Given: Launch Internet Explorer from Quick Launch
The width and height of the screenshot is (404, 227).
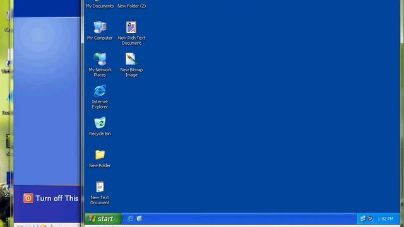Looking at the screenshot, I should pyautogui.click(x=130, y=219).
